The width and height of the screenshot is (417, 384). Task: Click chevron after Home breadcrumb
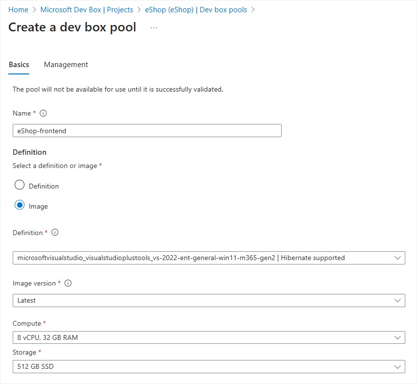(34, 10)
